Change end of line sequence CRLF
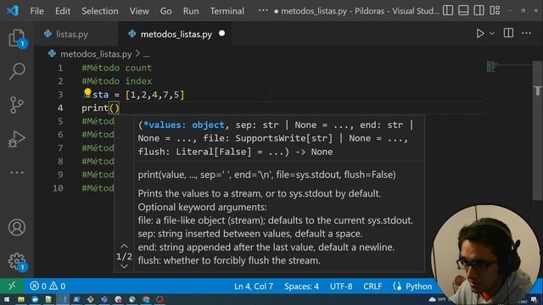Image resolution: width=543 pixels, height=305 pixels. click(372, 286)
